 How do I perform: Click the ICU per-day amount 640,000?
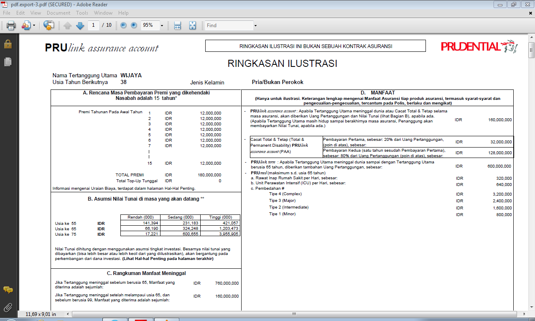504,185
